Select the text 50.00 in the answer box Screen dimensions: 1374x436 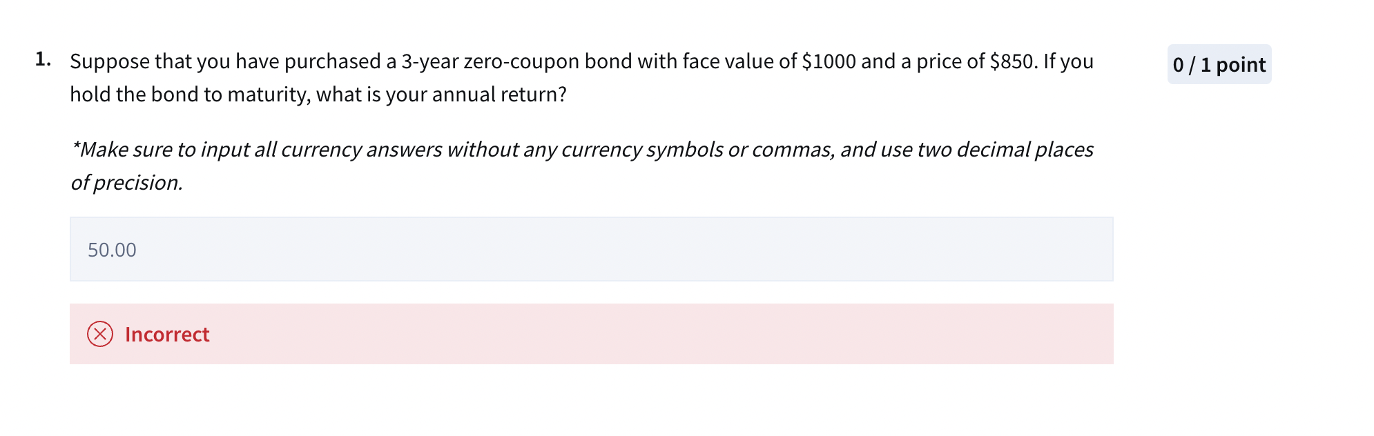pos(112,250)
